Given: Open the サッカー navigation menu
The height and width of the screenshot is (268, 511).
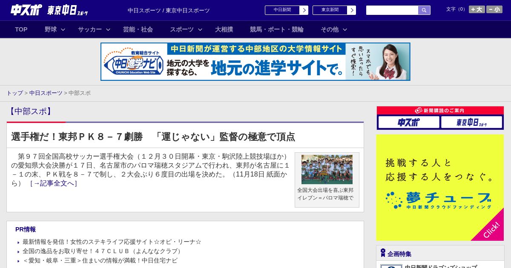Looking at the screenshot, I should (x=90, y=29).
